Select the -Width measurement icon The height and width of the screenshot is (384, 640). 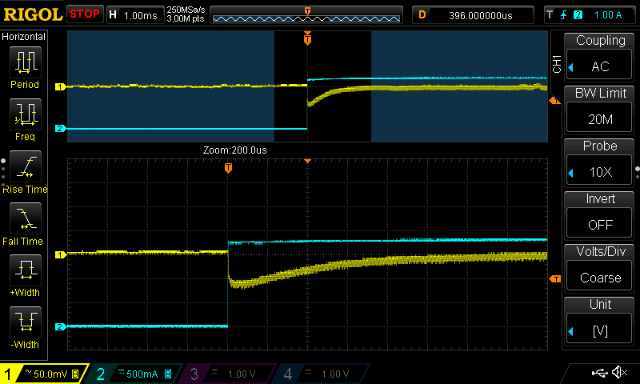point(25,326)
